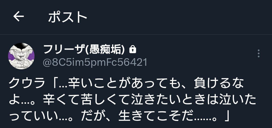
Task: Open the Frieza profile avatar
Action: click(21, 56)
